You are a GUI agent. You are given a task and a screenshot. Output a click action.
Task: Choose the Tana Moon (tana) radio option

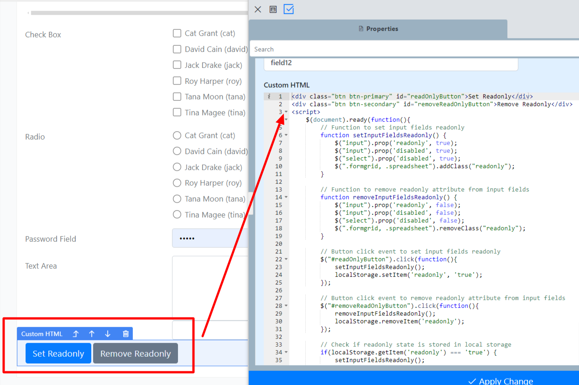(x=177, y=198)
